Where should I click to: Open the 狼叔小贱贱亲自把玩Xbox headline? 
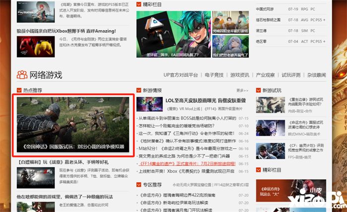66,31
